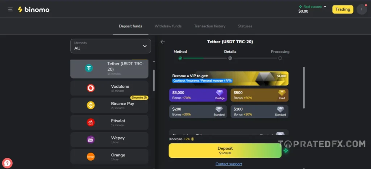
Task: Switch to Withdraw funds tab
Action: [168, 26]
